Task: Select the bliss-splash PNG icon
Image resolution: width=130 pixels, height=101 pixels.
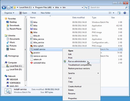Action: 31,46
